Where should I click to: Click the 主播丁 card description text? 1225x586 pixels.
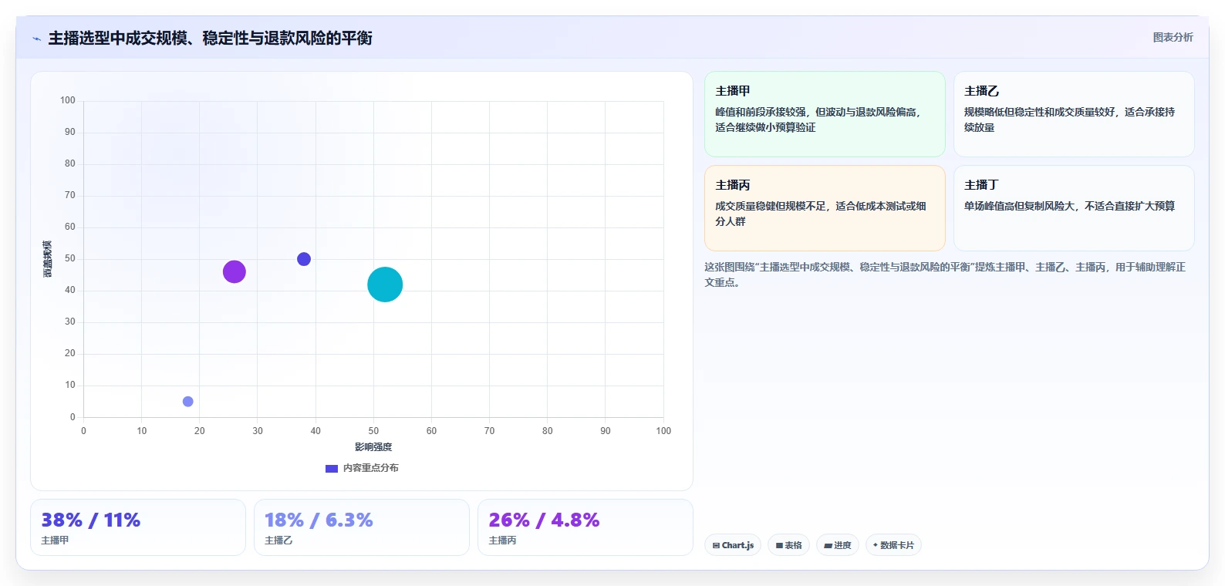[1069, 206]
